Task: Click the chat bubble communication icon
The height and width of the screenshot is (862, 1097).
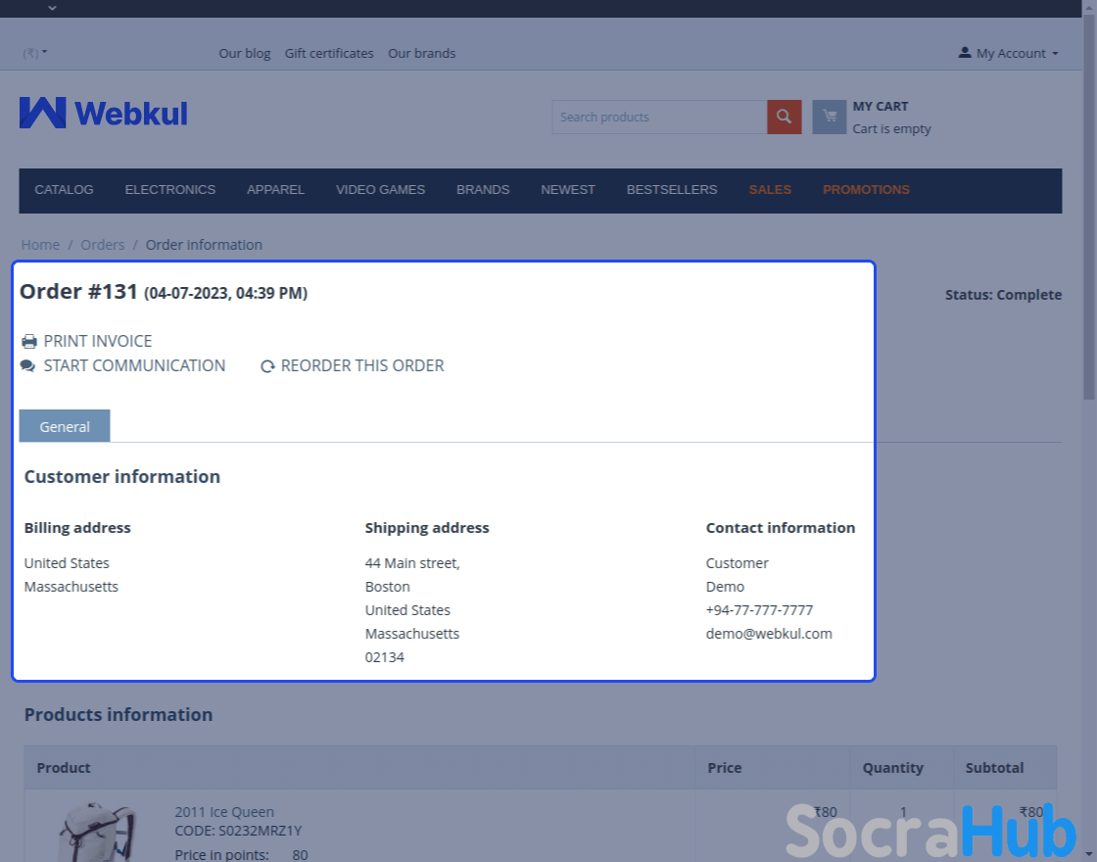Action: (28, 366)
